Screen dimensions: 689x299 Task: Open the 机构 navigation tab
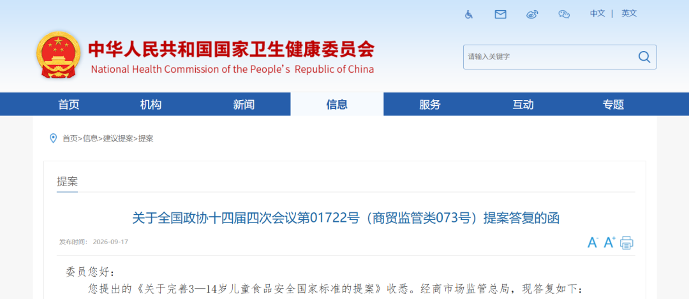(x=151, y=105)
